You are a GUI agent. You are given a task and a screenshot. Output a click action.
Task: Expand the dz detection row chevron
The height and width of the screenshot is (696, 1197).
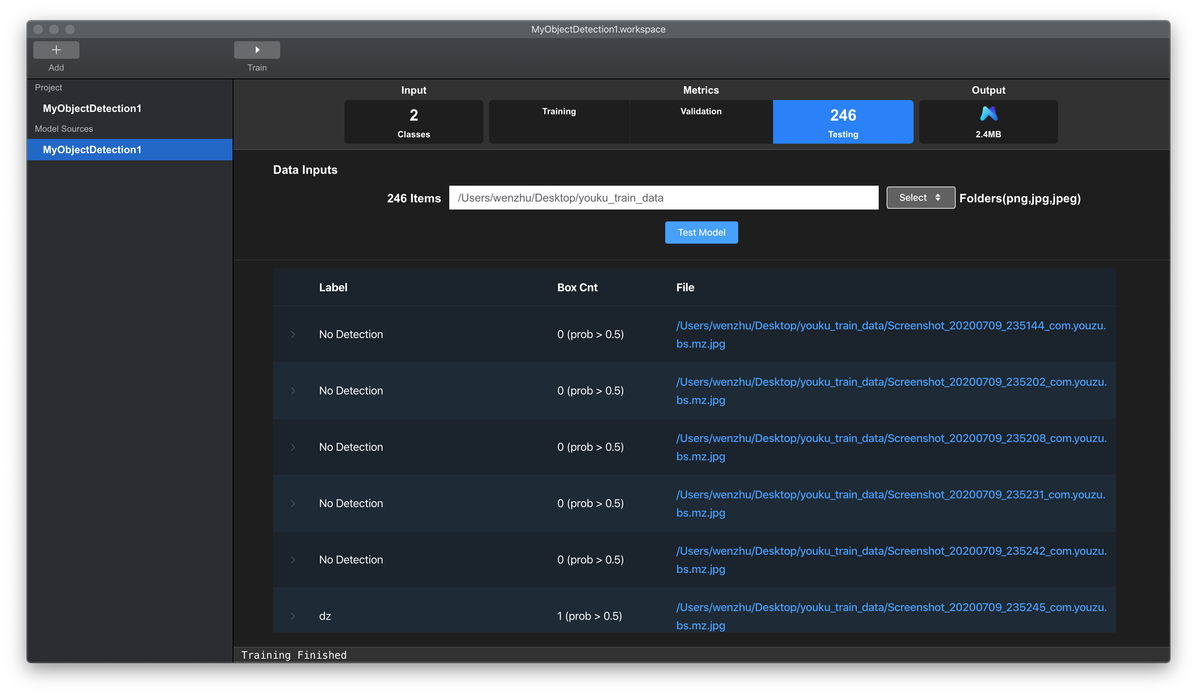(293, 616)
